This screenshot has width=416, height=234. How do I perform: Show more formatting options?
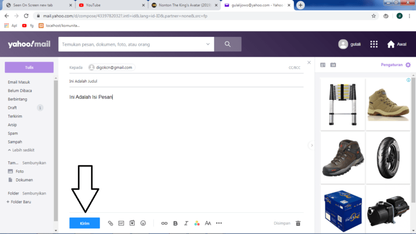click(219, 223)
